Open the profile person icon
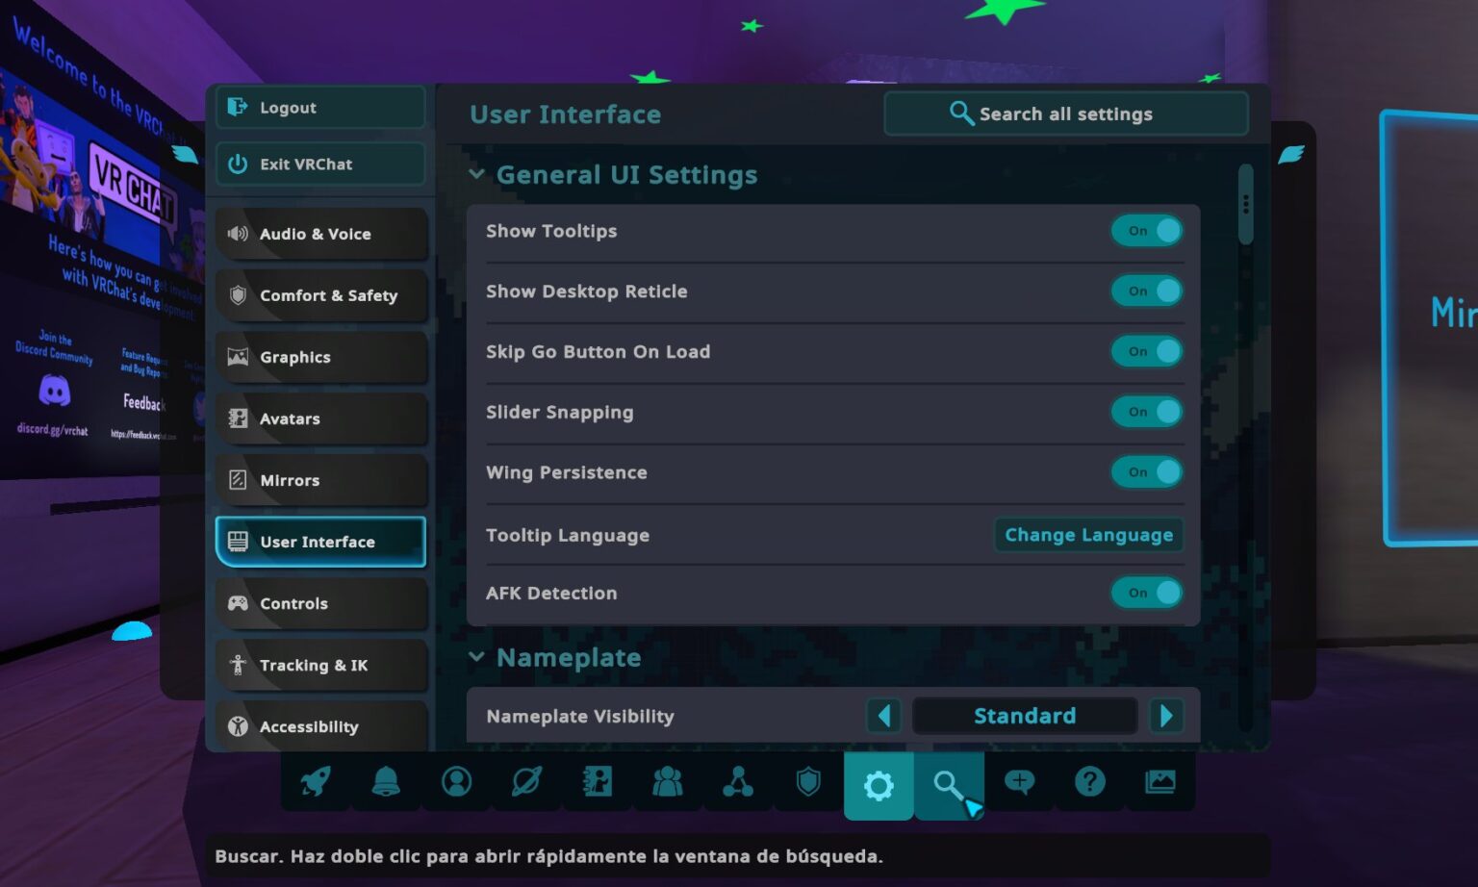The image size is (1478, 887). 456,783
